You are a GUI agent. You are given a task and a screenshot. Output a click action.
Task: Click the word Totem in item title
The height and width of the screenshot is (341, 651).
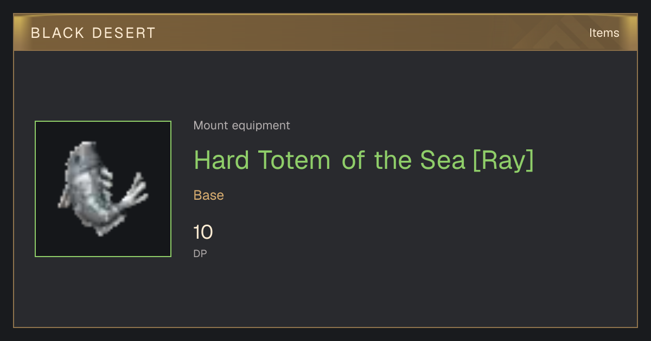(294, 160)
